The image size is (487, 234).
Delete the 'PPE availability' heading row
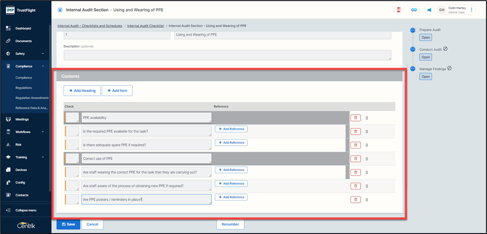pyautogui.click(x=356, y=118)
